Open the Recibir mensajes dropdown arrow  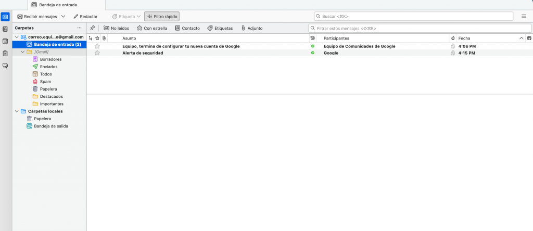pyautogui.click(x=63, y=16)
